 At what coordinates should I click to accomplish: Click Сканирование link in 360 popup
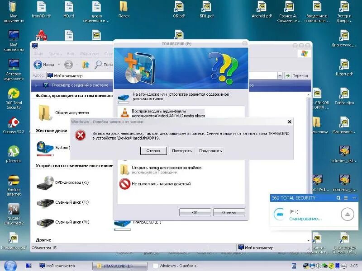click(x=305, y=219)
